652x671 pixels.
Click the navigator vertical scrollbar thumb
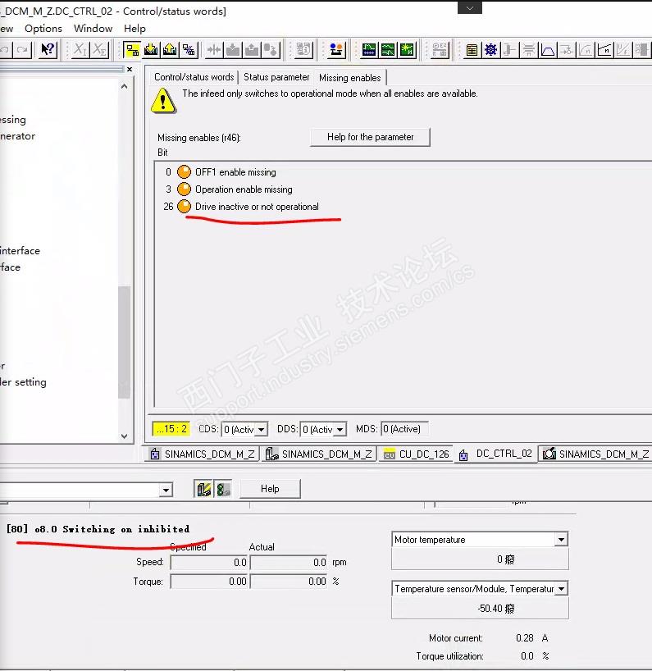pos(125,342)
